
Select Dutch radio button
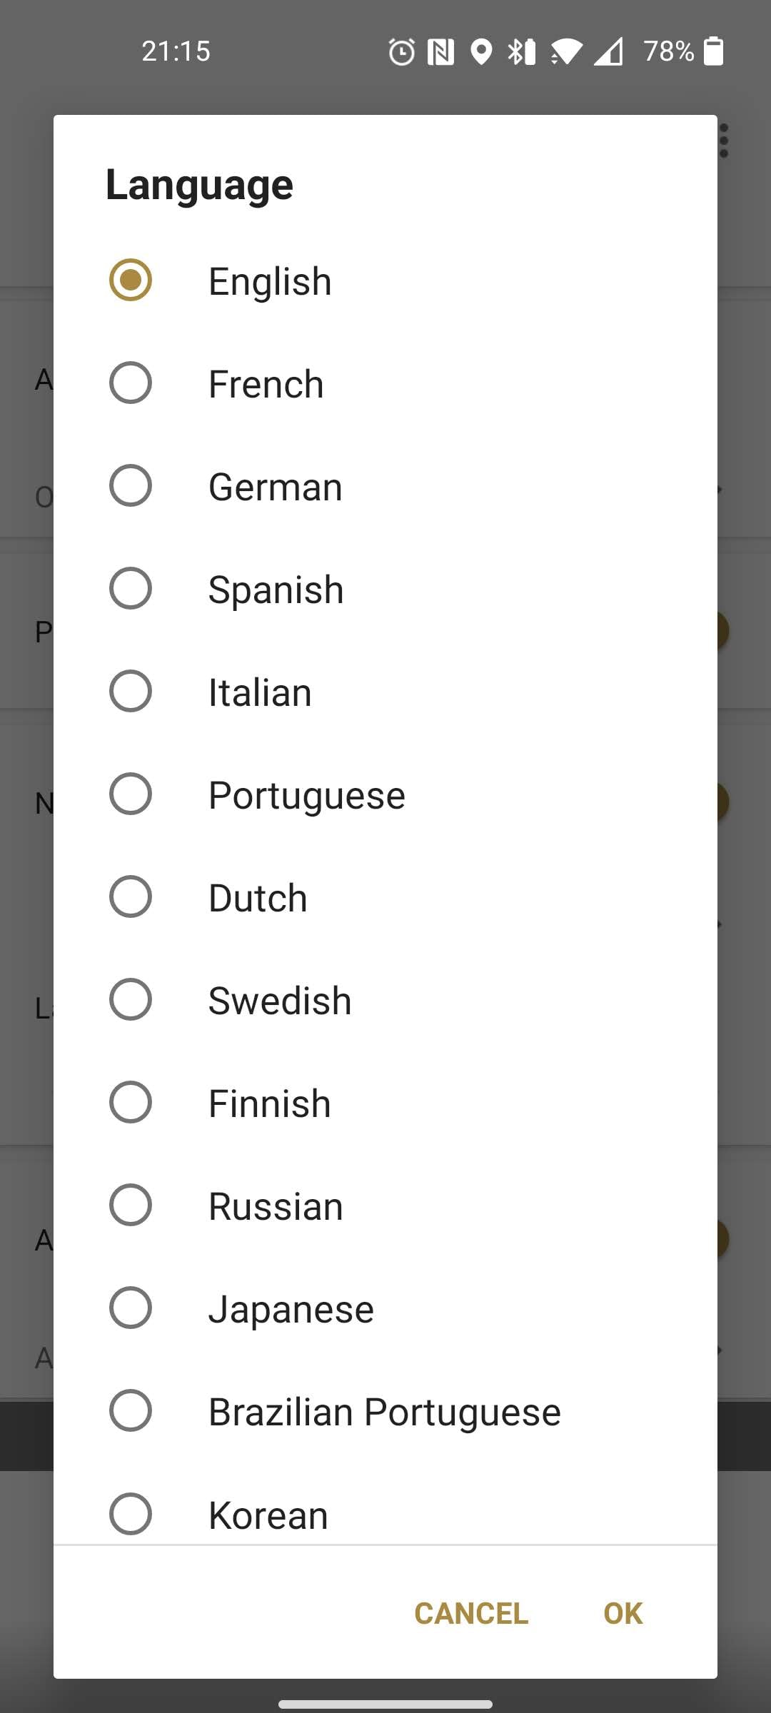tap(131, 896)
